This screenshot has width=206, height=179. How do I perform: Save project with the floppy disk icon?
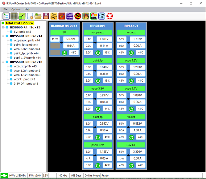(46, 16)
